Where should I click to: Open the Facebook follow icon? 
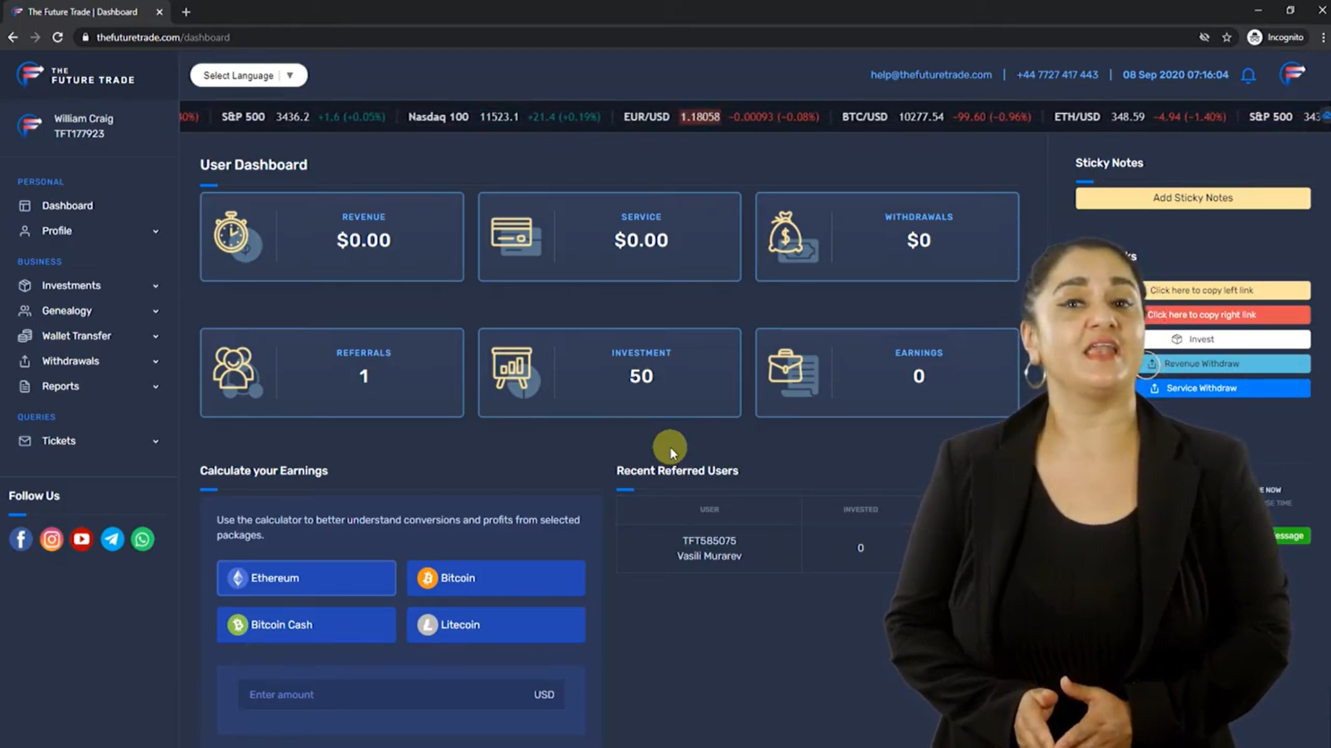(21, 539)
